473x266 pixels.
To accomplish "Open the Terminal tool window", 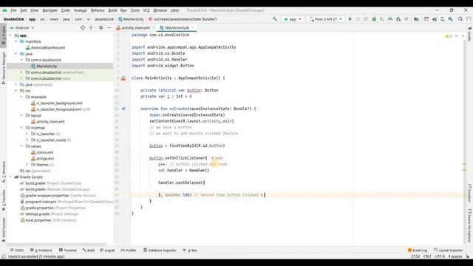I will click(67, 250).
